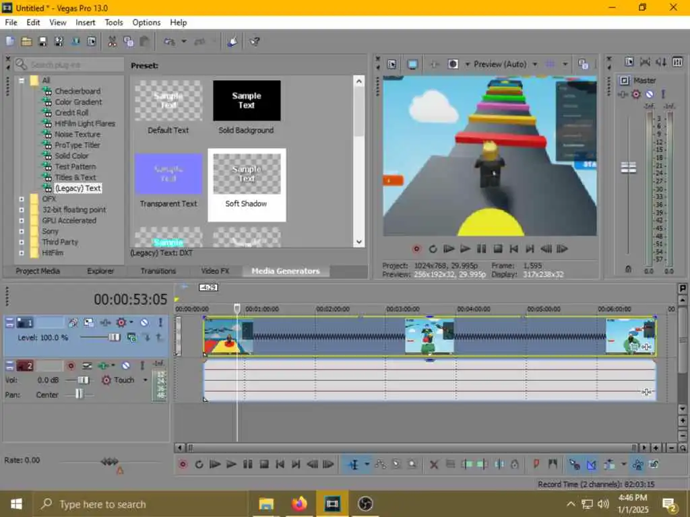The height and width of the screenshot is (517, 690).
Task: Click Record button under video preview
Action: pyautogui.click(x=416, y=249)
